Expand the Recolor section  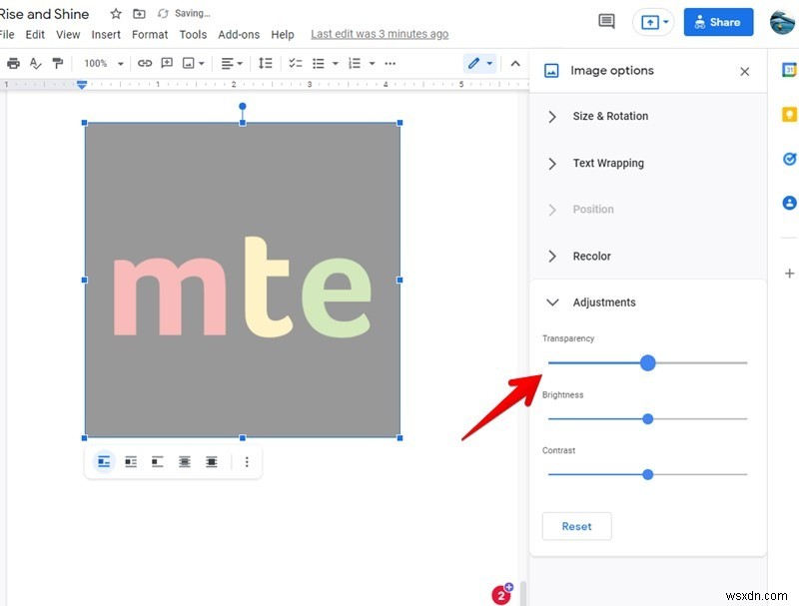pos(591,256)
